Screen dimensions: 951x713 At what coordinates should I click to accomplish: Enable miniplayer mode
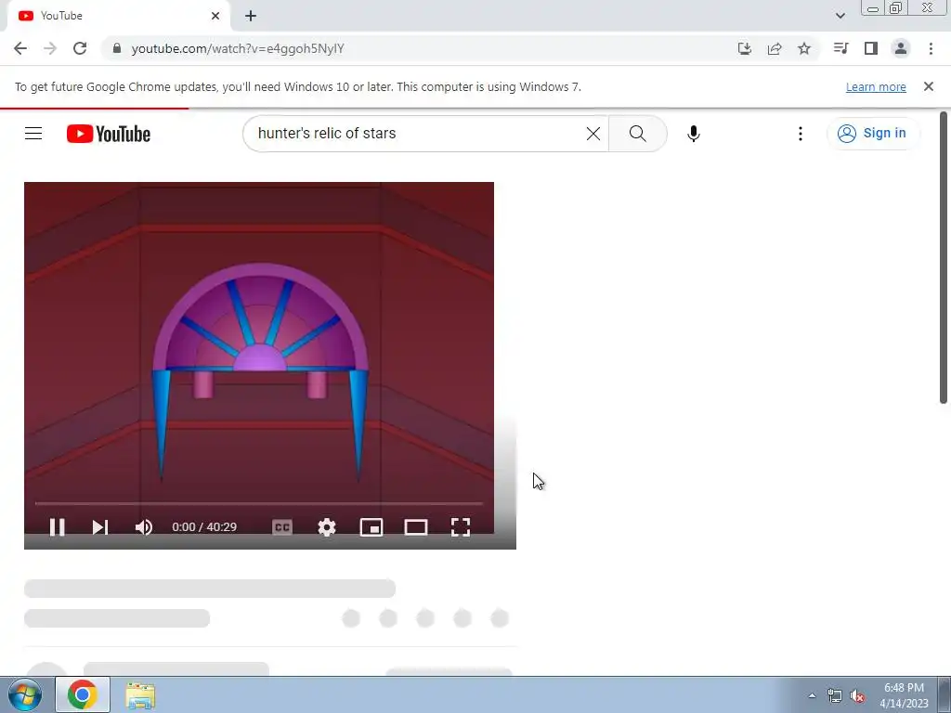tap(371, 527)
